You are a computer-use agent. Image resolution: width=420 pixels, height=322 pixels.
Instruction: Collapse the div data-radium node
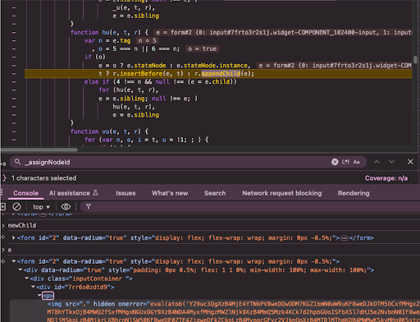pyautogui.click(x=20, y=270)
